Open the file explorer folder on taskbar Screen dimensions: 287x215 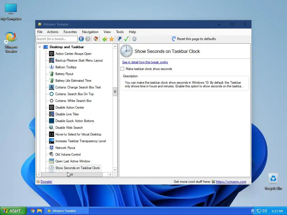pyautogui.click(x=40, y=211)
